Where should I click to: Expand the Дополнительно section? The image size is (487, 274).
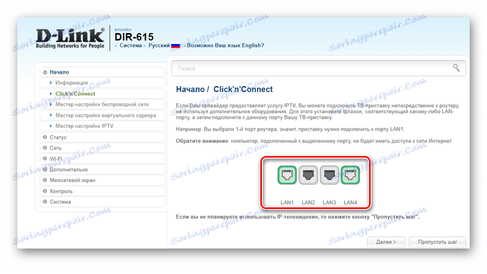click(102, 169)
